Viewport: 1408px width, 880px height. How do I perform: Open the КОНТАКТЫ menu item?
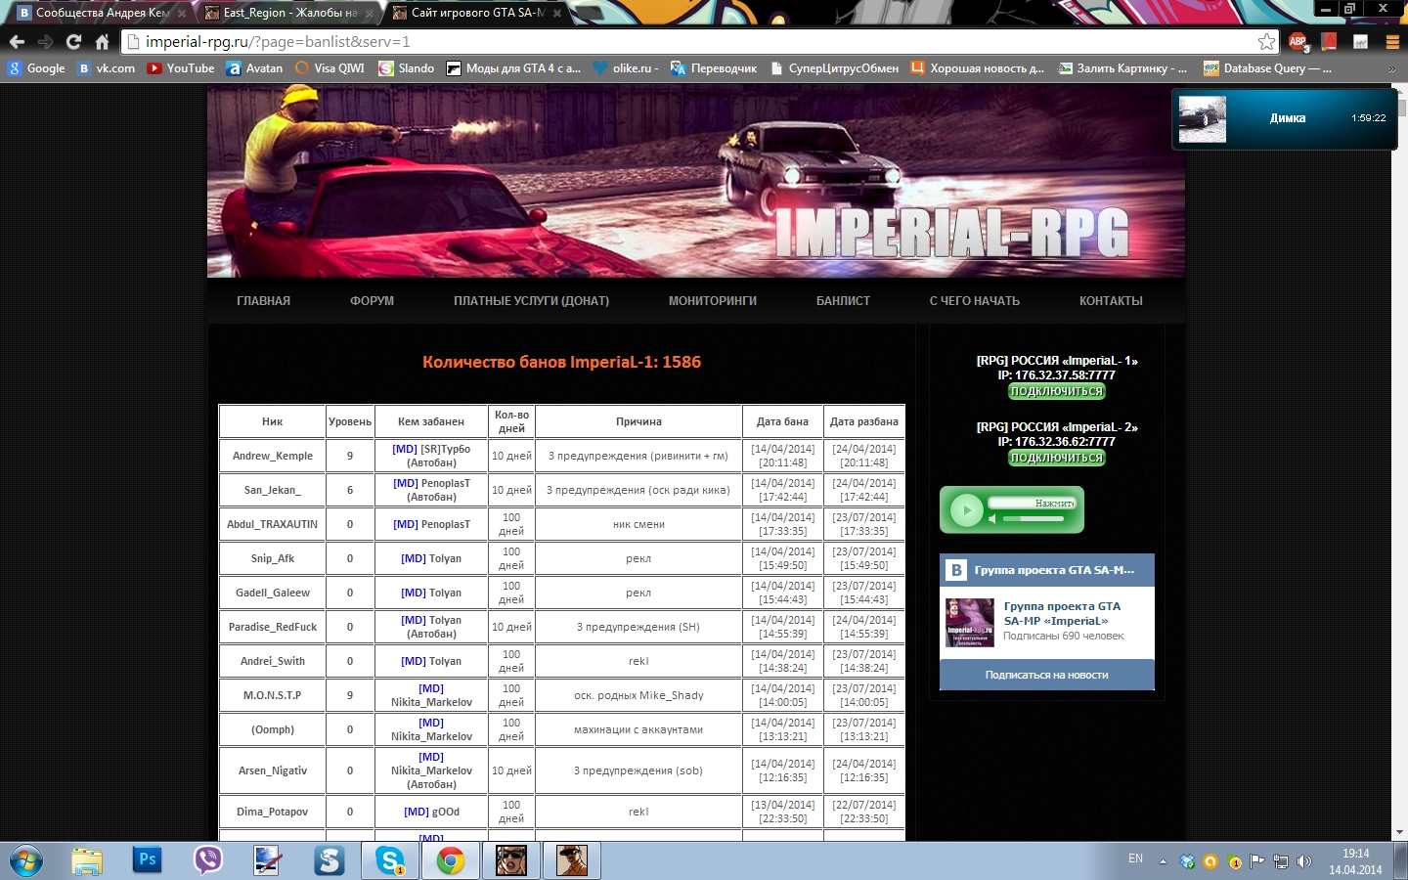tap(1111, 301)
